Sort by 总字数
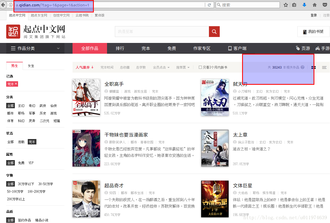This screenshot has width=330, height=223. click(141, 67)
